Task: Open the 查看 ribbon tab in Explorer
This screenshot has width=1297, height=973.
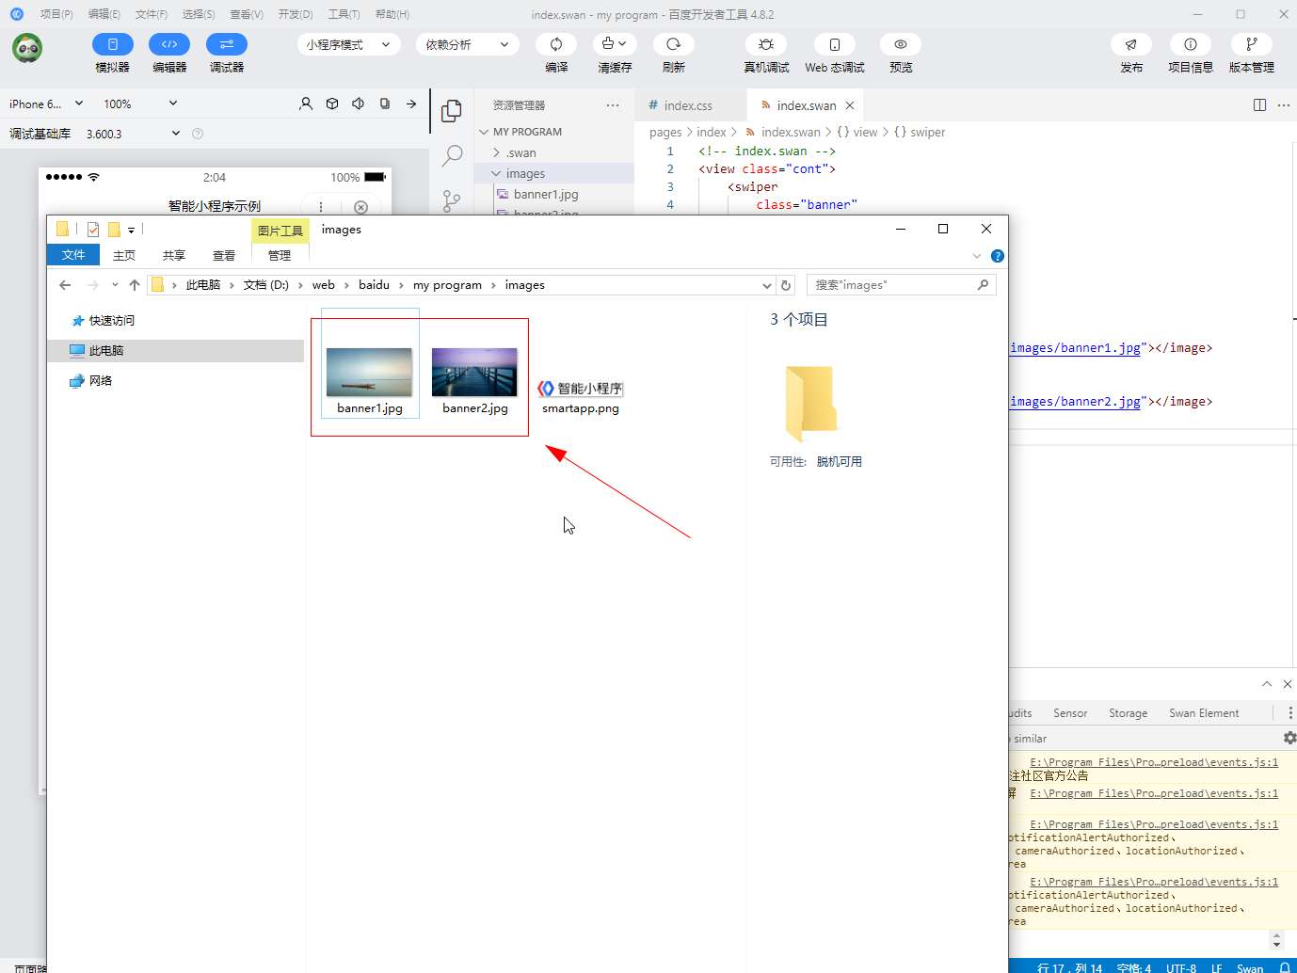Action: pos(224,255)
